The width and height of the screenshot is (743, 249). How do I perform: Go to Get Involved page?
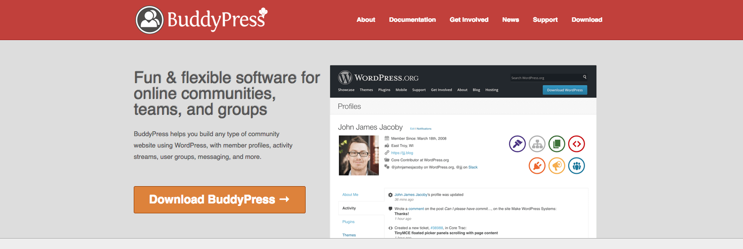(469, 20)
